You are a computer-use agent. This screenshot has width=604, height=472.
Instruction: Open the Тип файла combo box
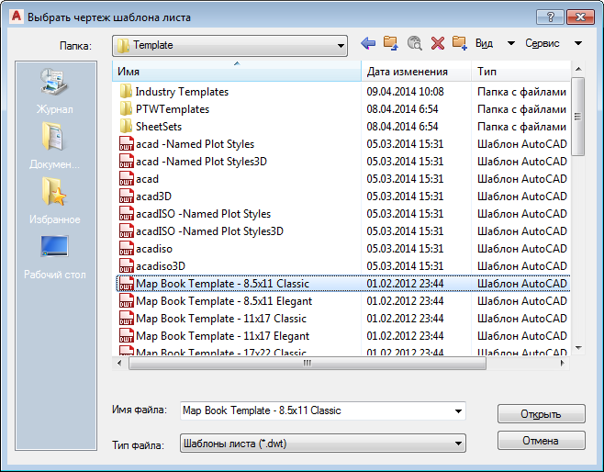coord(323,444)
